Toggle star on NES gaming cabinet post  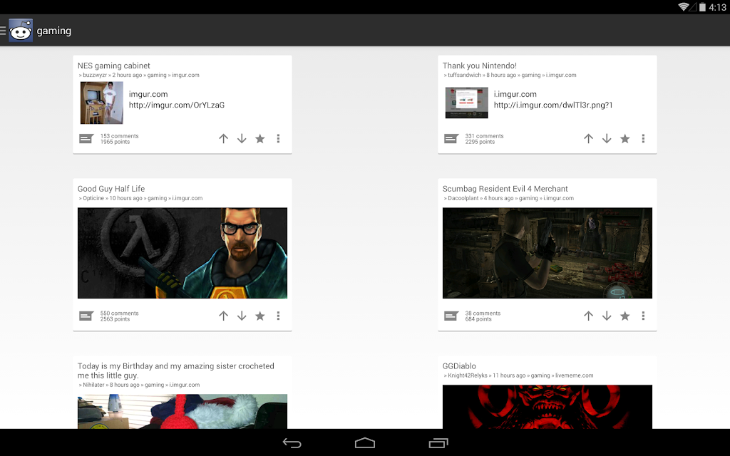click(x=259, y=139)
